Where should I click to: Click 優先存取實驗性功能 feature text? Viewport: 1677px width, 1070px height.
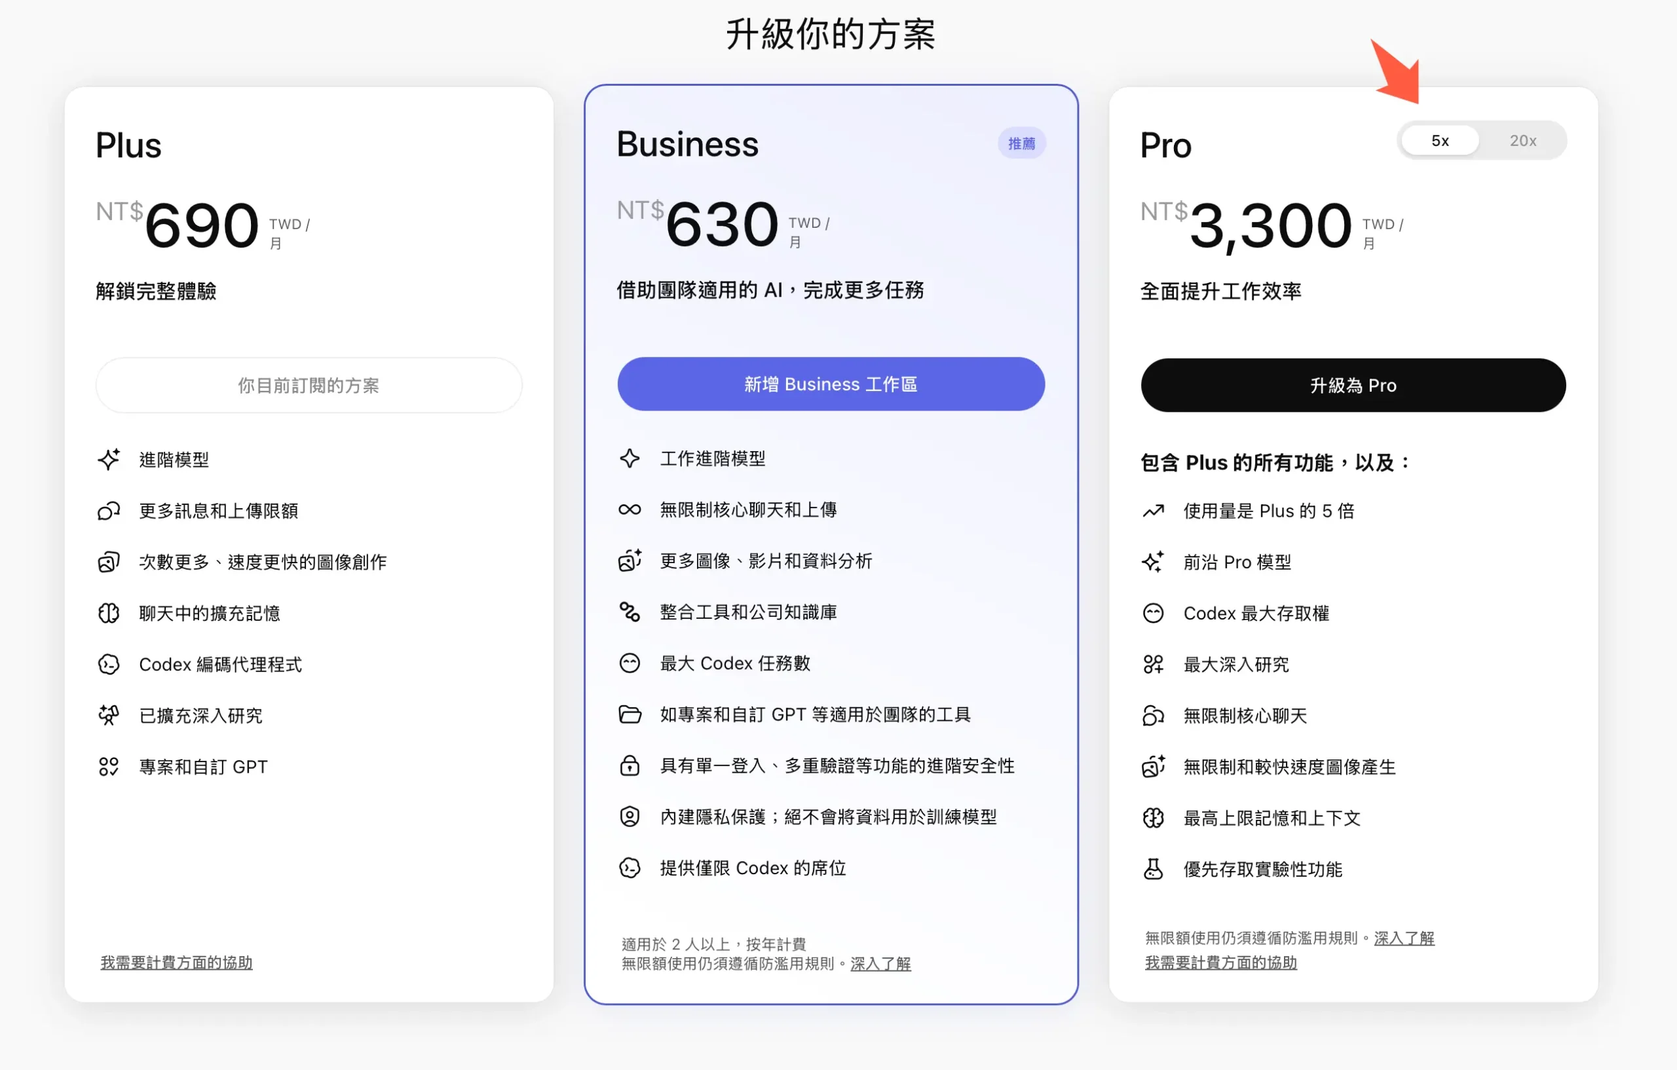click(1262, 869)
